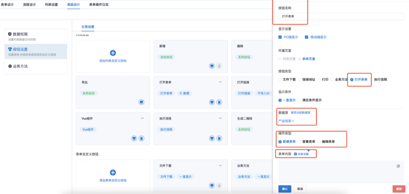Choose the 满足条件显示 radio option

[x=300, y=100]
